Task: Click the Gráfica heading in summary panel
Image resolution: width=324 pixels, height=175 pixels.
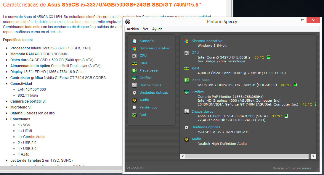Action: click(x=198, y=92)
